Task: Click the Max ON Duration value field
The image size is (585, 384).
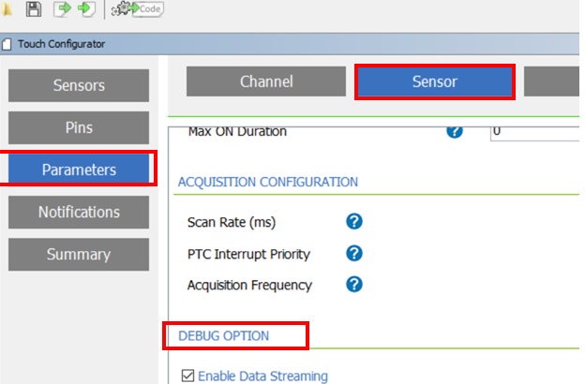Action: 534,131
